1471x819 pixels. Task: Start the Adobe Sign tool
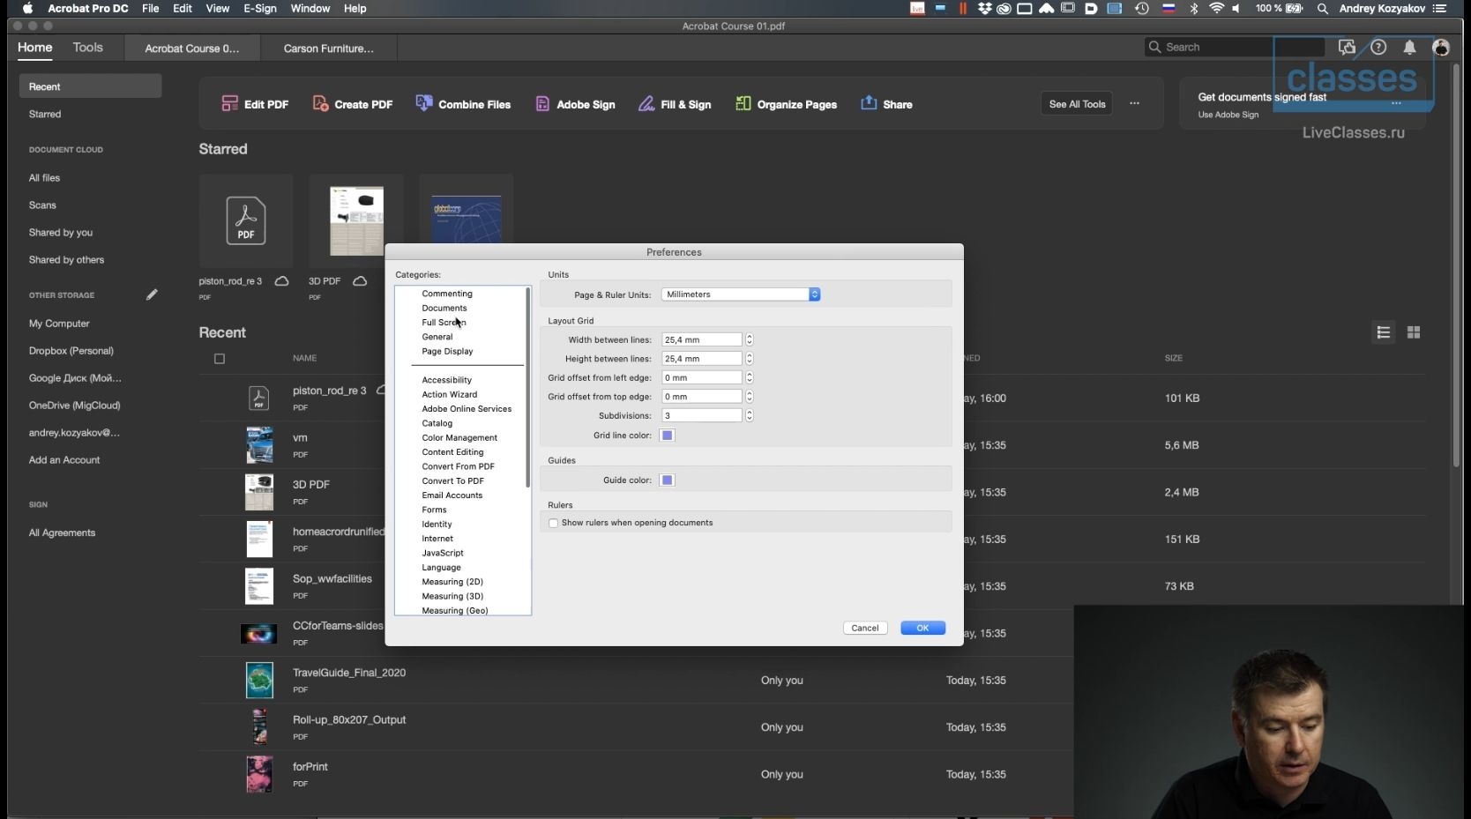pos(575,104)
